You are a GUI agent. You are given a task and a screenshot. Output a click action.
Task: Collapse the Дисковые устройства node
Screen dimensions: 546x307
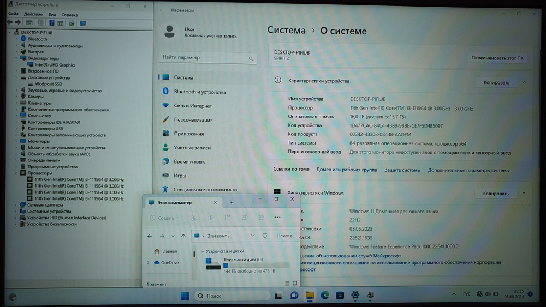click(x=16, y=77)
